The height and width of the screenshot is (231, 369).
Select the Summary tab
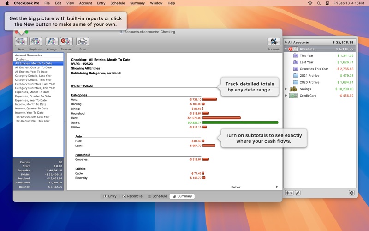coord(182,196)
